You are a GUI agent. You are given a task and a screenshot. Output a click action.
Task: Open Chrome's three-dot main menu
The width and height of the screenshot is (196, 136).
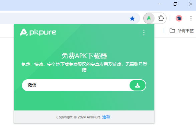point(191,18)
